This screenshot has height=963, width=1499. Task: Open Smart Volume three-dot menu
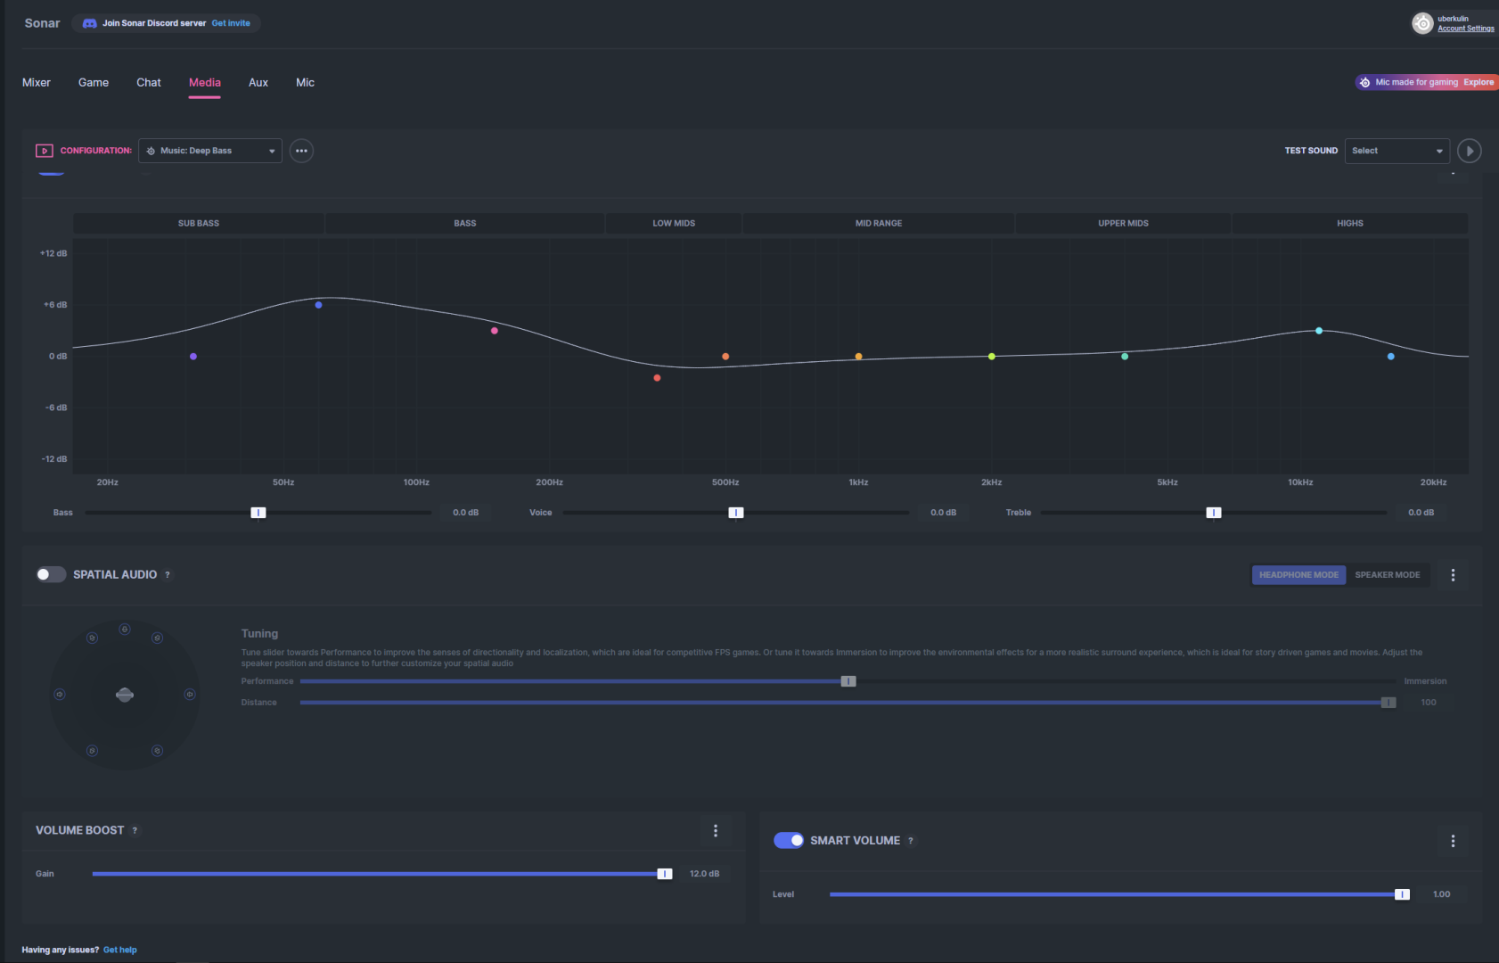pos(1453,841)
